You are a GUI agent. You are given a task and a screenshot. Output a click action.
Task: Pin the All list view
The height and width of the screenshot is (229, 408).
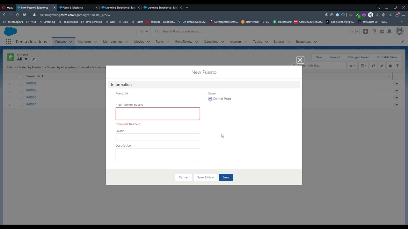[33, 59]
